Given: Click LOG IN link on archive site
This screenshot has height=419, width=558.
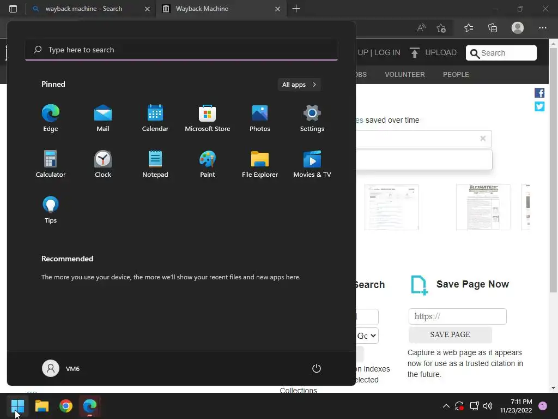Looking at the screenshot, I should coord(387,53).
